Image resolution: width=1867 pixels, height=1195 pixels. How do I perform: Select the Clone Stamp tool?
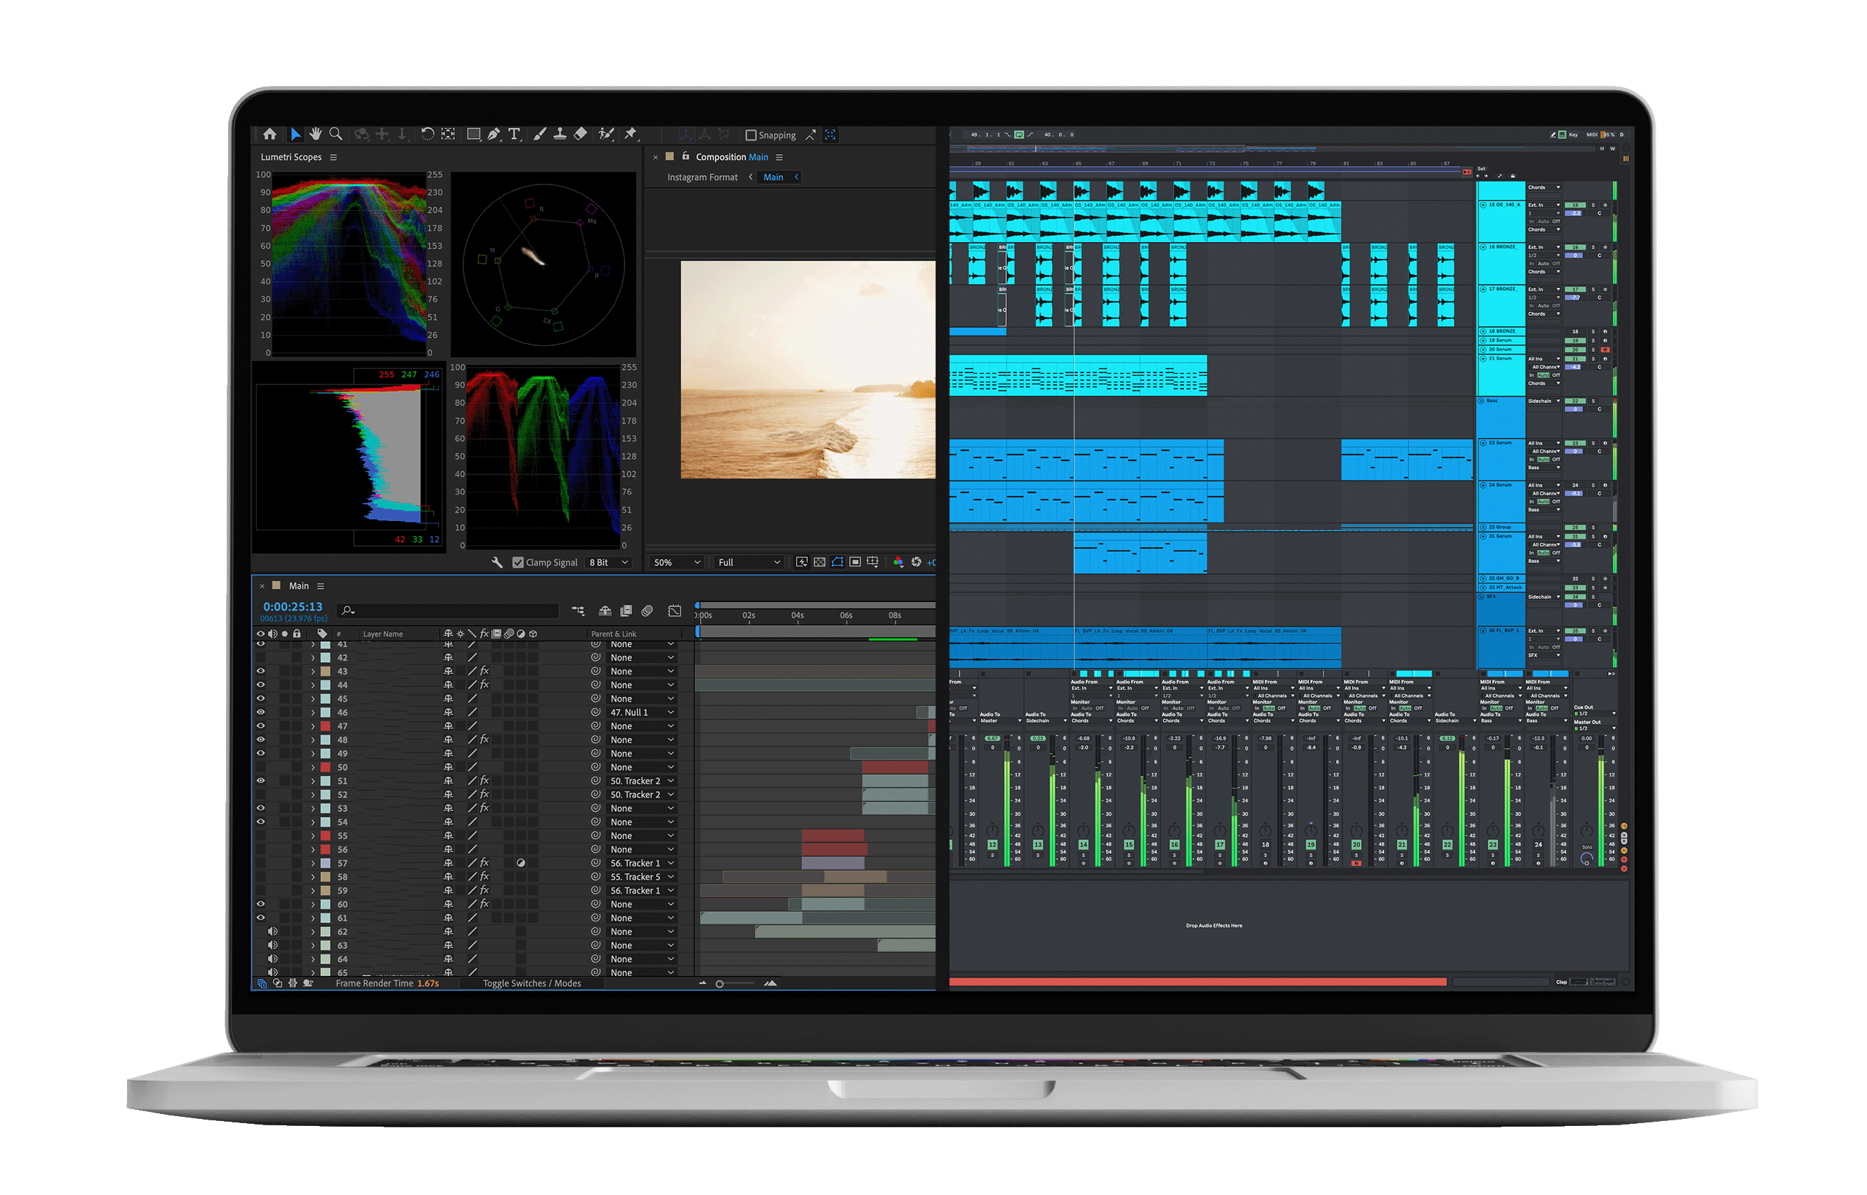(560, 134)
